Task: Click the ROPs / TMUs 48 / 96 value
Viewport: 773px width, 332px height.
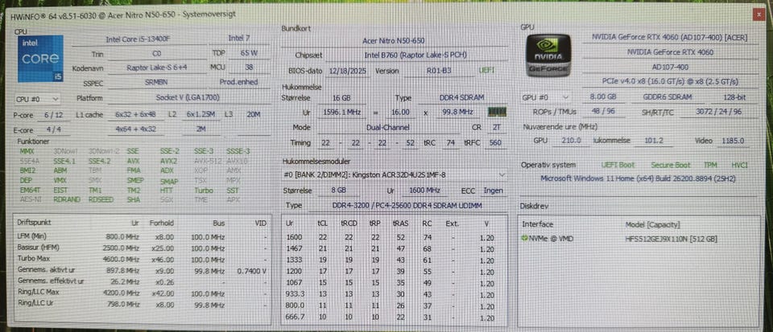Action: (603, 112)
